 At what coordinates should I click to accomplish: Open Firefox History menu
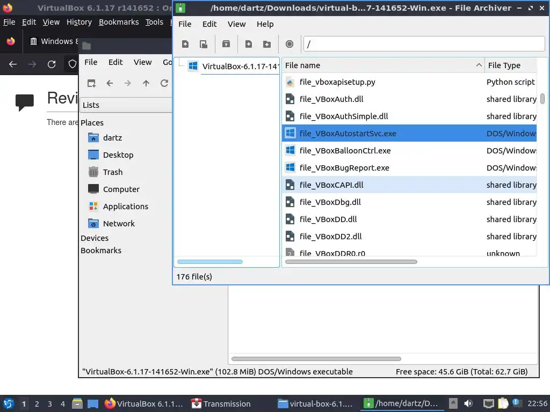point(79,22)
